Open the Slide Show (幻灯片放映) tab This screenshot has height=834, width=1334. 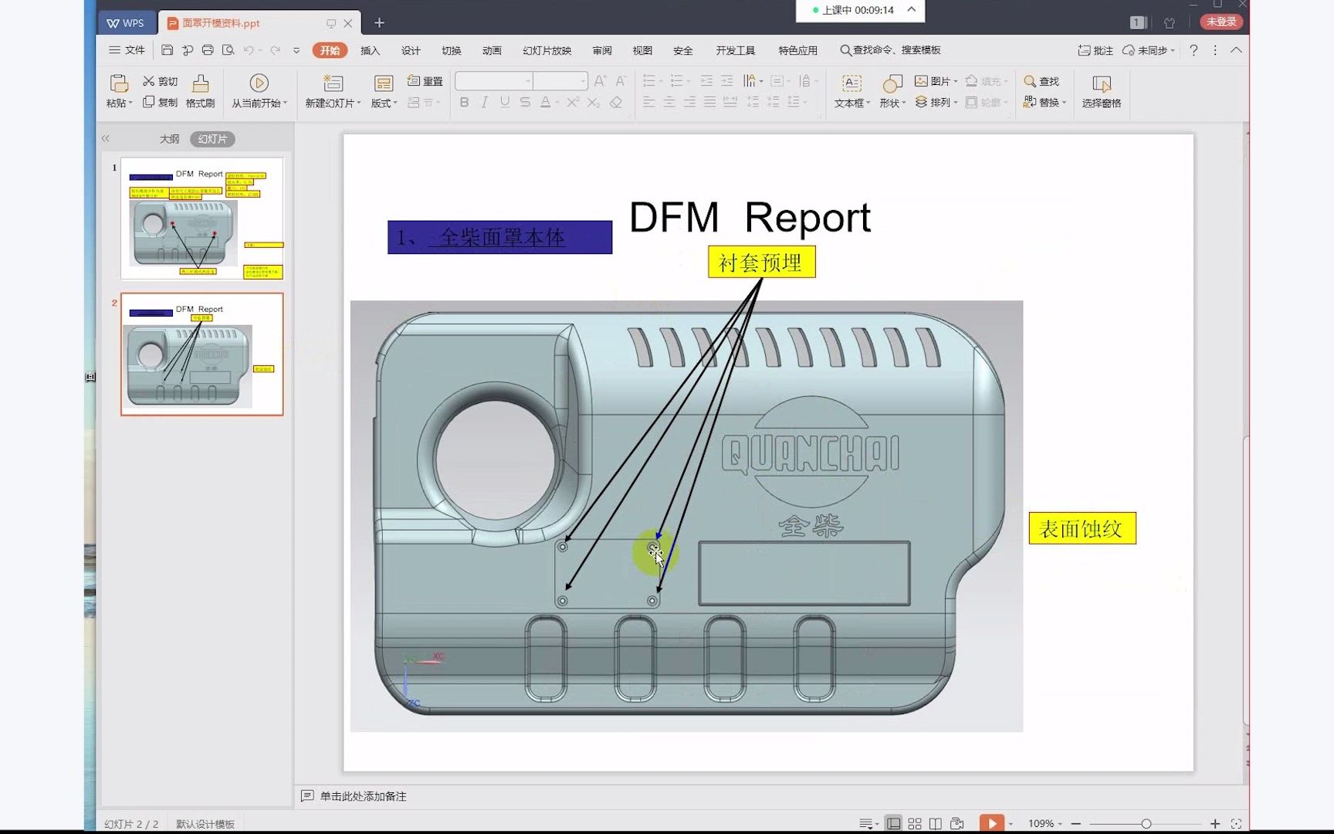pos(547,50)
